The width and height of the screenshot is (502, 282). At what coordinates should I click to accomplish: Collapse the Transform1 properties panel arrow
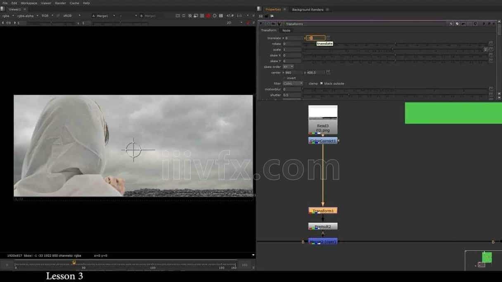pos(260,24)
